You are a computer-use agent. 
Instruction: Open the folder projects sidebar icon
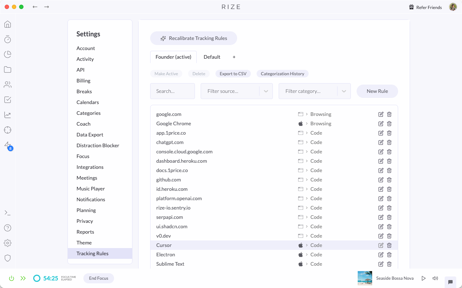click(8, 69)
